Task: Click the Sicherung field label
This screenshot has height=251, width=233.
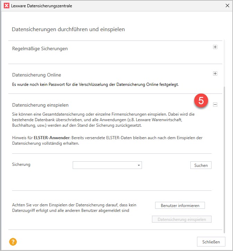Action: point(21,164)
